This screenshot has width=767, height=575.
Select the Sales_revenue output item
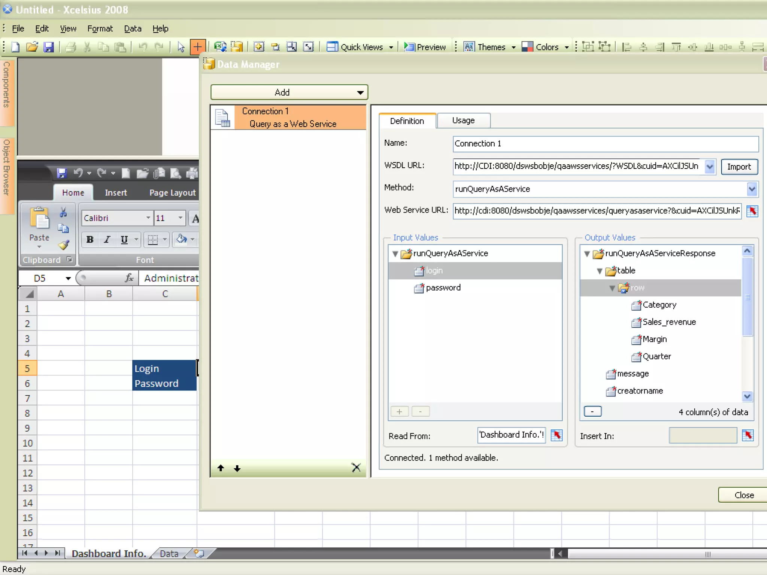[x=669, y=322]
